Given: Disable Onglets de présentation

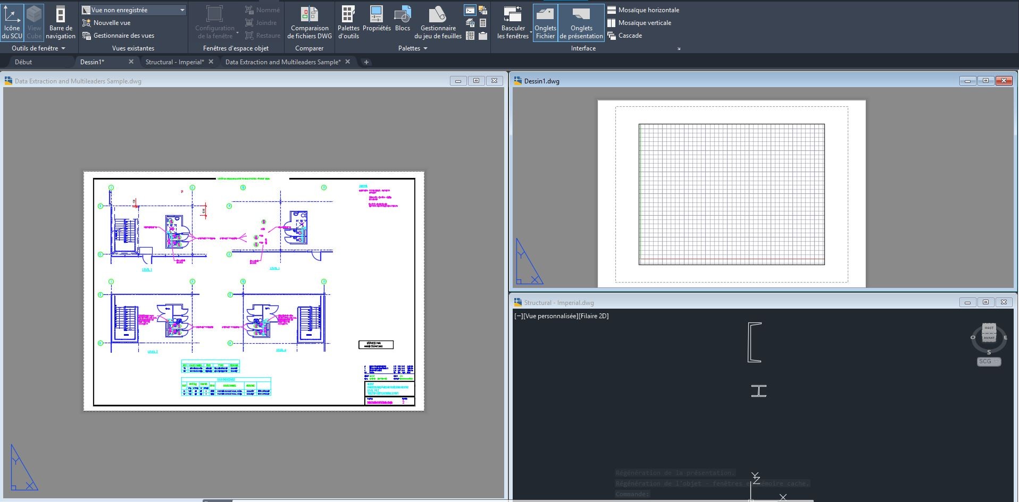Looking at the screenshot, I should coord(581,21).
